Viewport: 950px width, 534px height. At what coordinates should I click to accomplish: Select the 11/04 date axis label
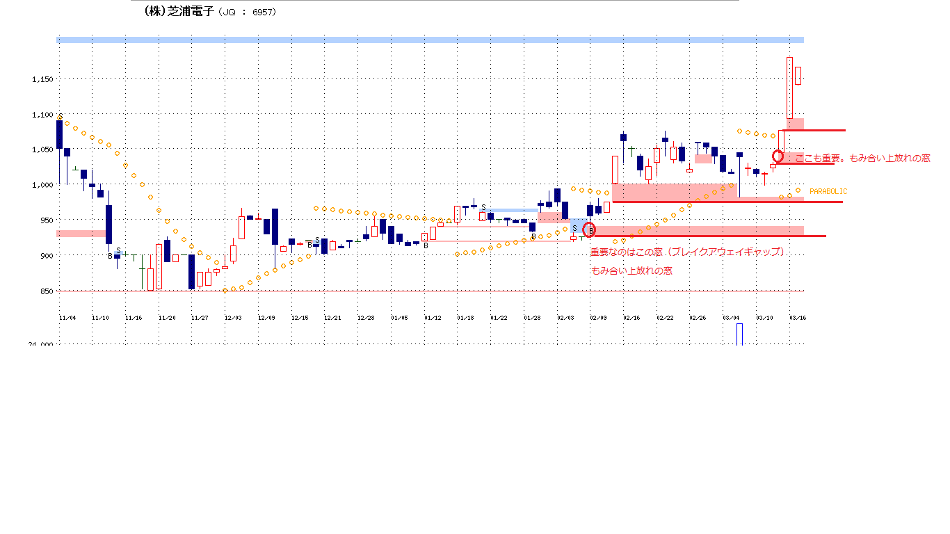(x=67, y=317)
